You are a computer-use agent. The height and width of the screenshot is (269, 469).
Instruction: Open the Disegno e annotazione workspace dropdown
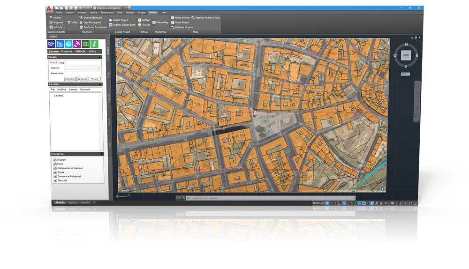pos(110,8)
